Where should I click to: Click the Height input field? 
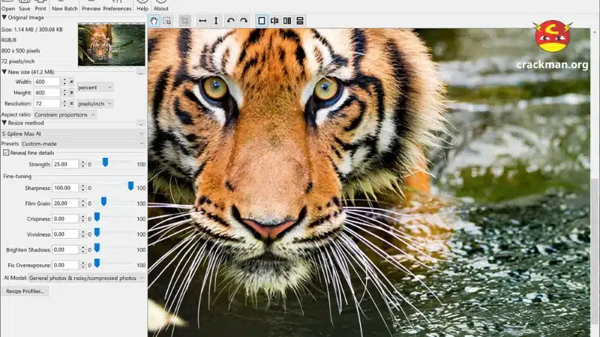[46, 92]
